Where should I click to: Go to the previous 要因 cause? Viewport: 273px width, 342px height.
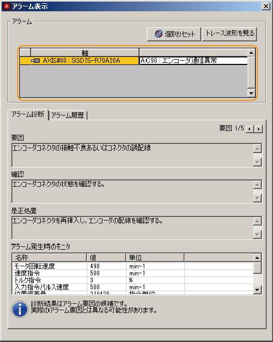coord(250,129)
